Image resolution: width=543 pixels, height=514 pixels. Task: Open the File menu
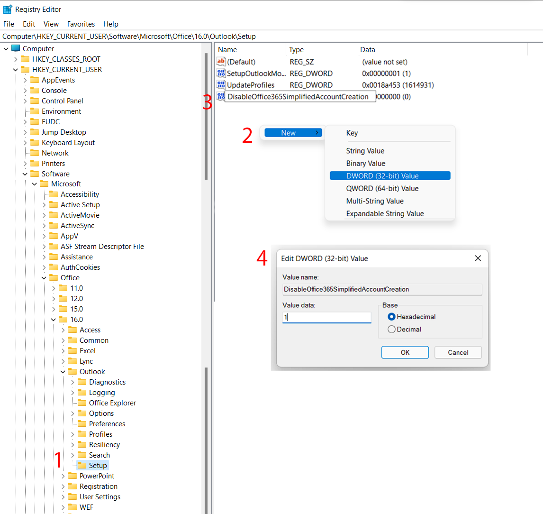[9, 24]
